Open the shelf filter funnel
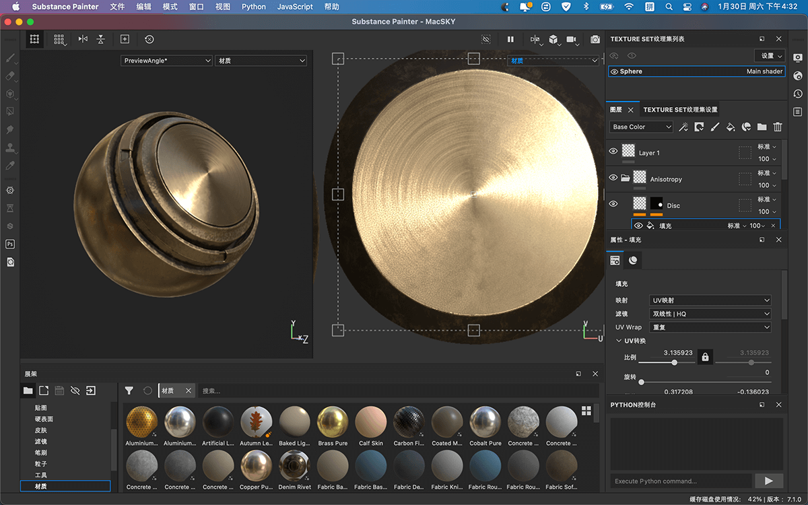 (x=129, y=391)
